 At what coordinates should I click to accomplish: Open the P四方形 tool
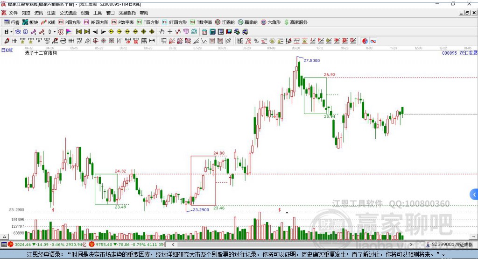coord(70,22)
